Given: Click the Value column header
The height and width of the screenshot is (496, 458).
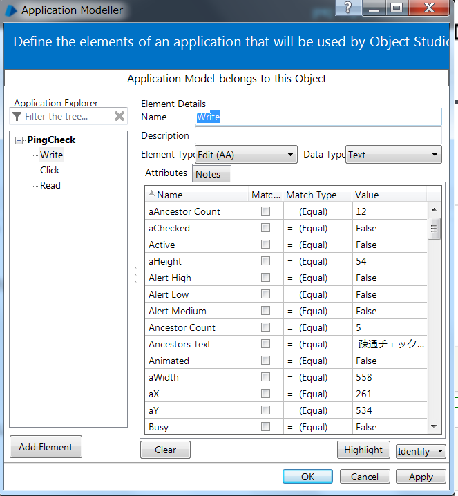Looking at the screenshot, I should pyautogui.click(x=390, y=195).
